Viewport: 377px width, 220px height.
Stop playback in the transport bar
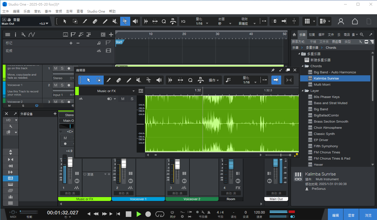(x=129, y=214)
